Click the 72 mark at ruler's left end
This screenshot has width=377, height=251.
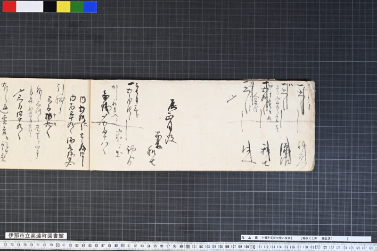point(6,245)
